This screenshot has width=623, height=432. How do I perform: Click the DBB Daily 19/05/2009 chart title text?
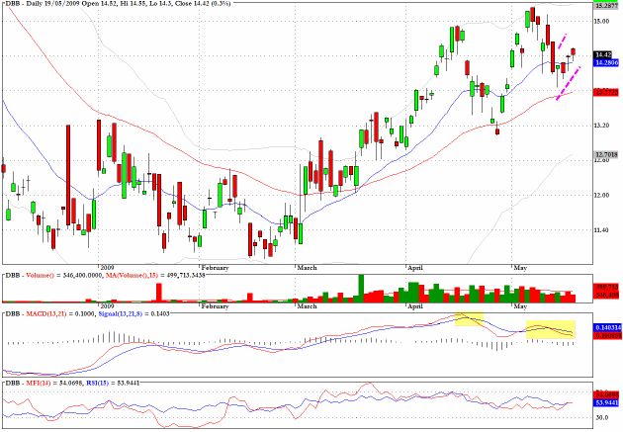tap(117, 3)
